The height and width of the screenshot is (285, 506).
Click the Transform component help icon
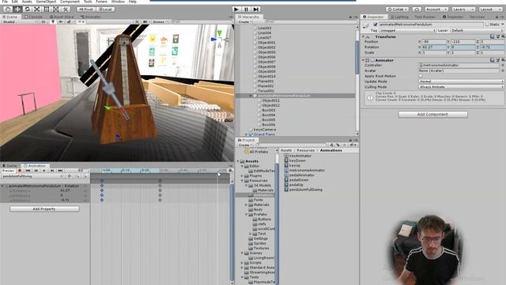[492, 37]
